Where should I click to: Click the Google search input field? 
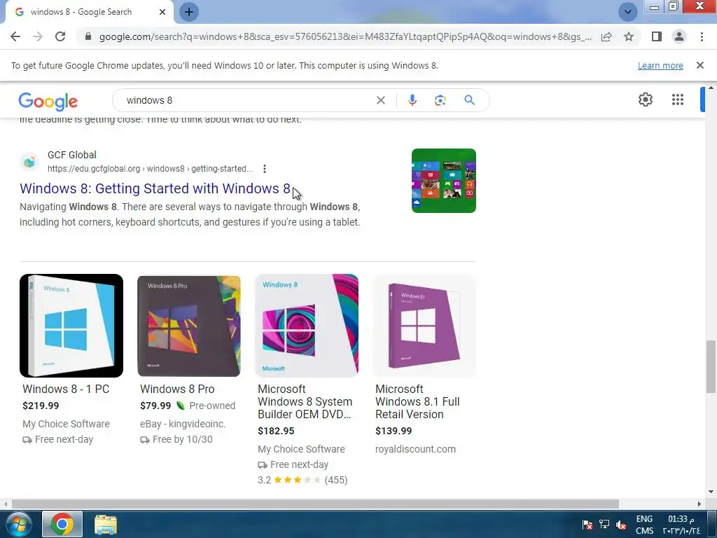pyautogui.click(x=247, y=100)
